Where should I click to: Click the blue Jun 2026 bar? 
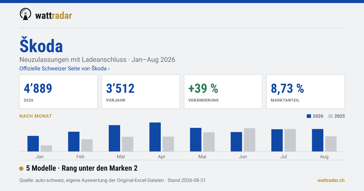(x=236, y=142)
